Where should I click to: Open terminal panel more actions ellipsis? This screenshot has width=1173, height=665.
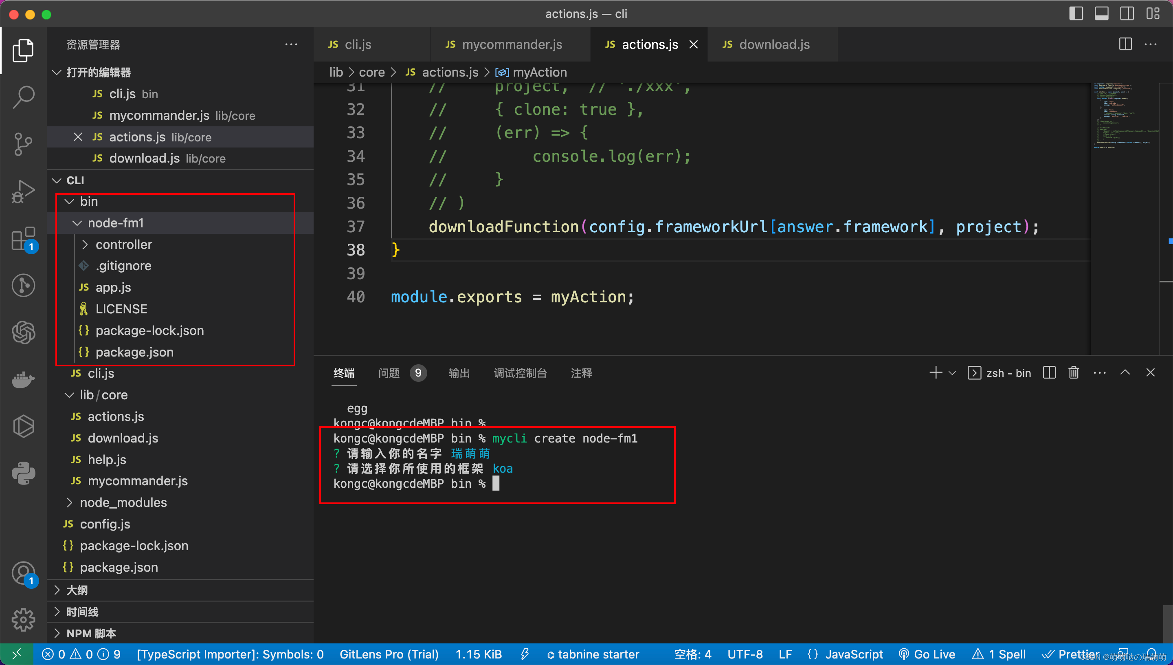tap(1100, 373)
